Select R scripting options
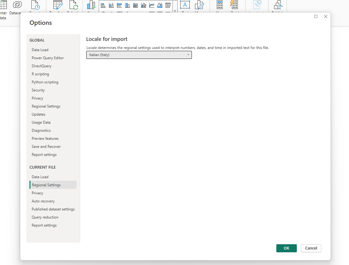The width and height of the screenshot is (349, 265). (x=40, y=74)
